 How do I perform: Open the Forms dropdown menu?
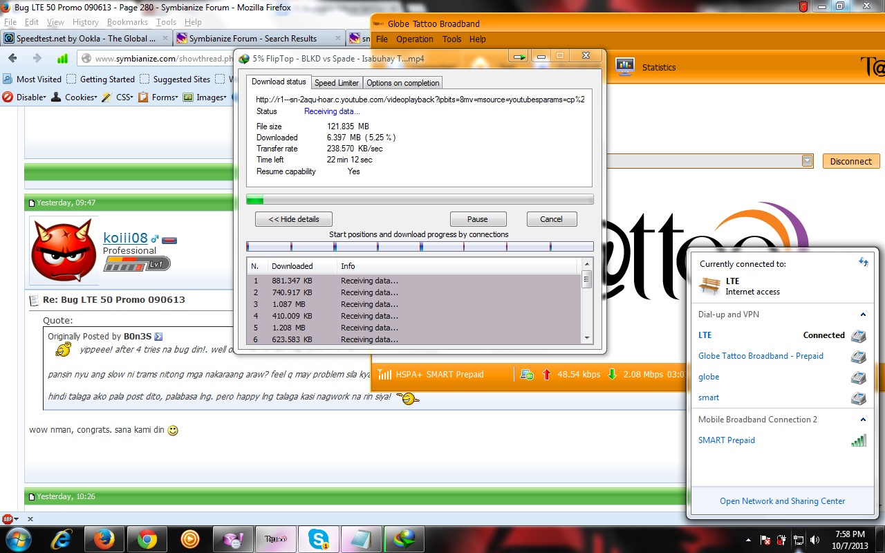click(177, 97)
